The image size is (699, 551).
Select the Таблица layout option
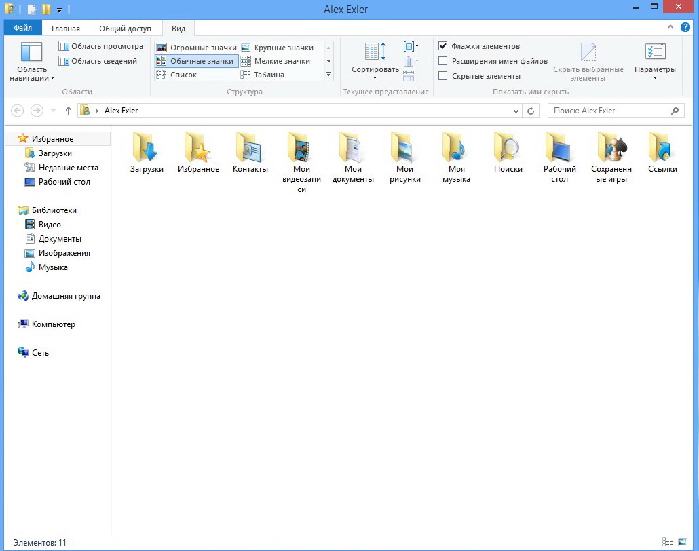point(269,75)
